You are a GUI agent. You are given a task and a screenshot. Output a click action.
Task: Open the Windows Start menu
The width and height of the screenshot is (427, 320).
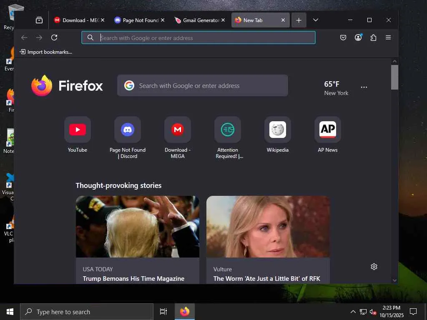click(x=10, y=312)
